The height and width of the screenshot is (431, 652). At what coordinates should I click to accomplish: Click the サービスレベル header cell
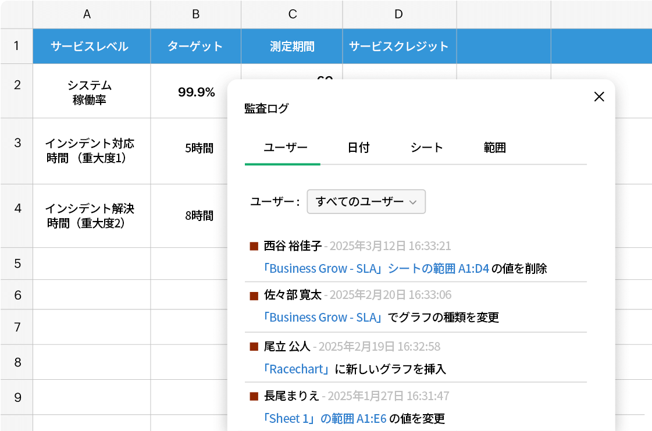[91, 46]
